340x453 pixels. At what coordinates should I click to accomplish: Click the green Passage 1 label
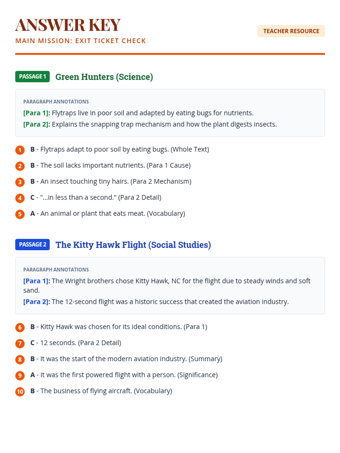(32, 76)
